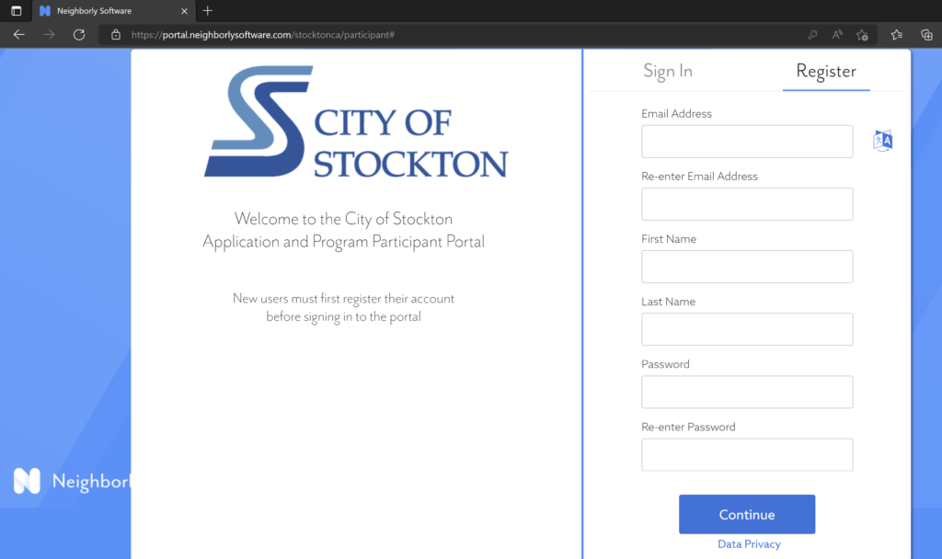The image size is (942, 559).
Task: Switch to the Sign In tab
Action: pos(668,71)
